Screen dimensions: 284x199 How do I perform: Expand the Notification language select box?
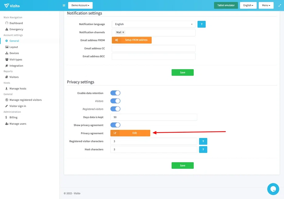click(x=153, y=24)
